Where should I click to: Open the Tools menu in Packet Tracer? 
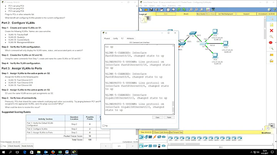click(x=164, y=6)
